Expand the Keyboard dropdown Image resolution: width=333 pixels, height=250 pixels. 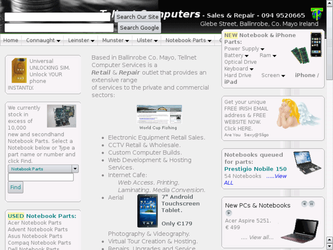pos(239,69)
